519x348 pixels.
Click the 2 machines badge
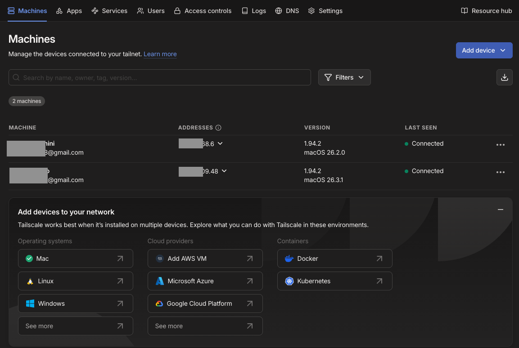click(x=27, y=101)
